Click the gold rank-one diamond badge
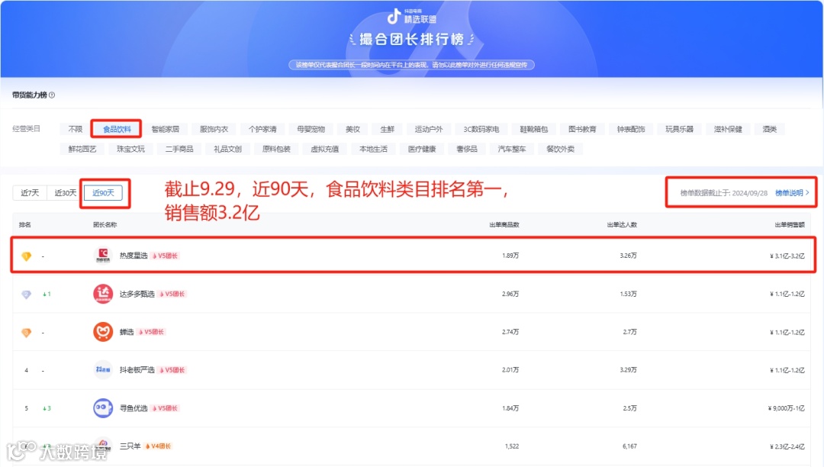Image resolution: width=824 pixels, height=467 pixels. coord(26,256)
